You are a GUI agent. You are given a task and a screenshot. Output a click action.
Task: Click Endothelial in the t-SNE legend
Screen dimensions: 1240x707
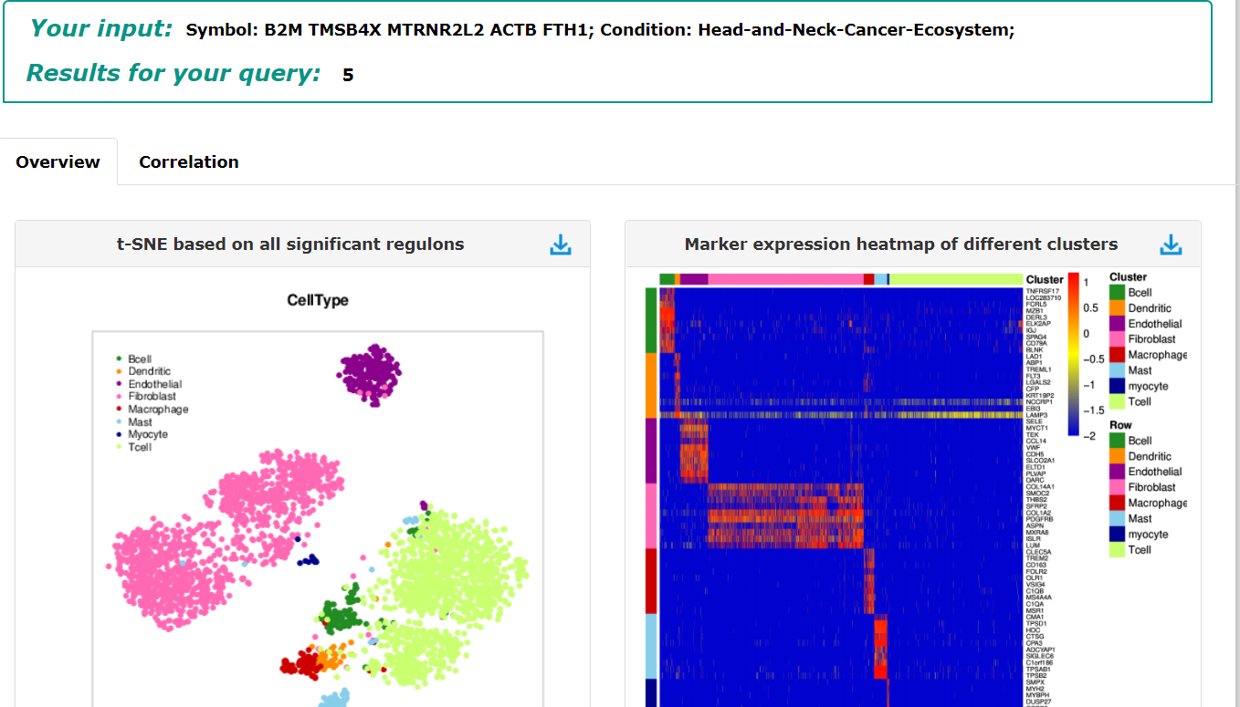coord(155,384)
